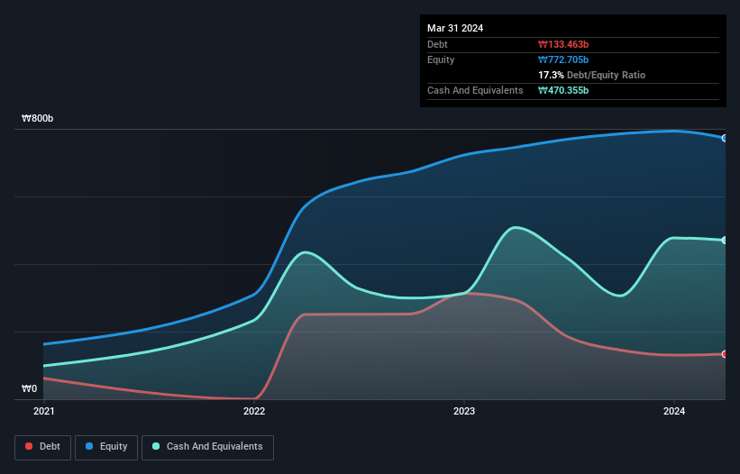Viewport: 740px width, 474px height.
Task: Click the ₩0 y-axis label
Action: [29, 388]
